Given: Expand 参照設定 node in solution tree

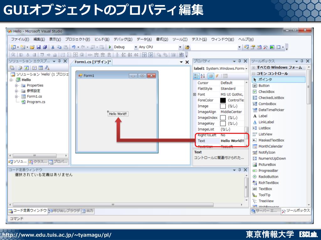Looking at the screenshot, I should [16, 91].
